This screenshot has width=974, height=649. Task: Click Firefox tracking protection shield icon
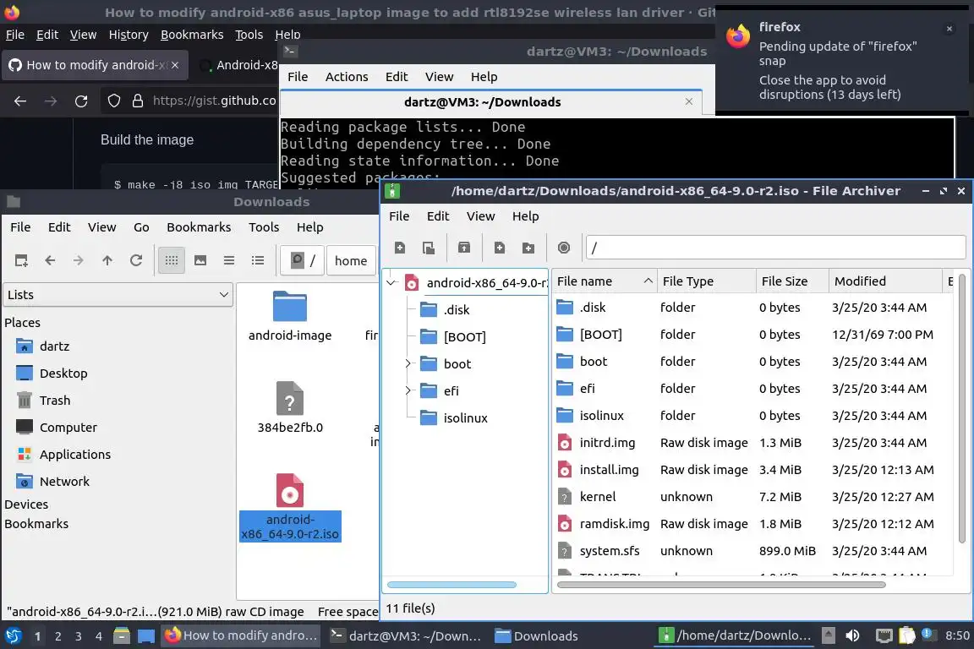click(113, 101)
